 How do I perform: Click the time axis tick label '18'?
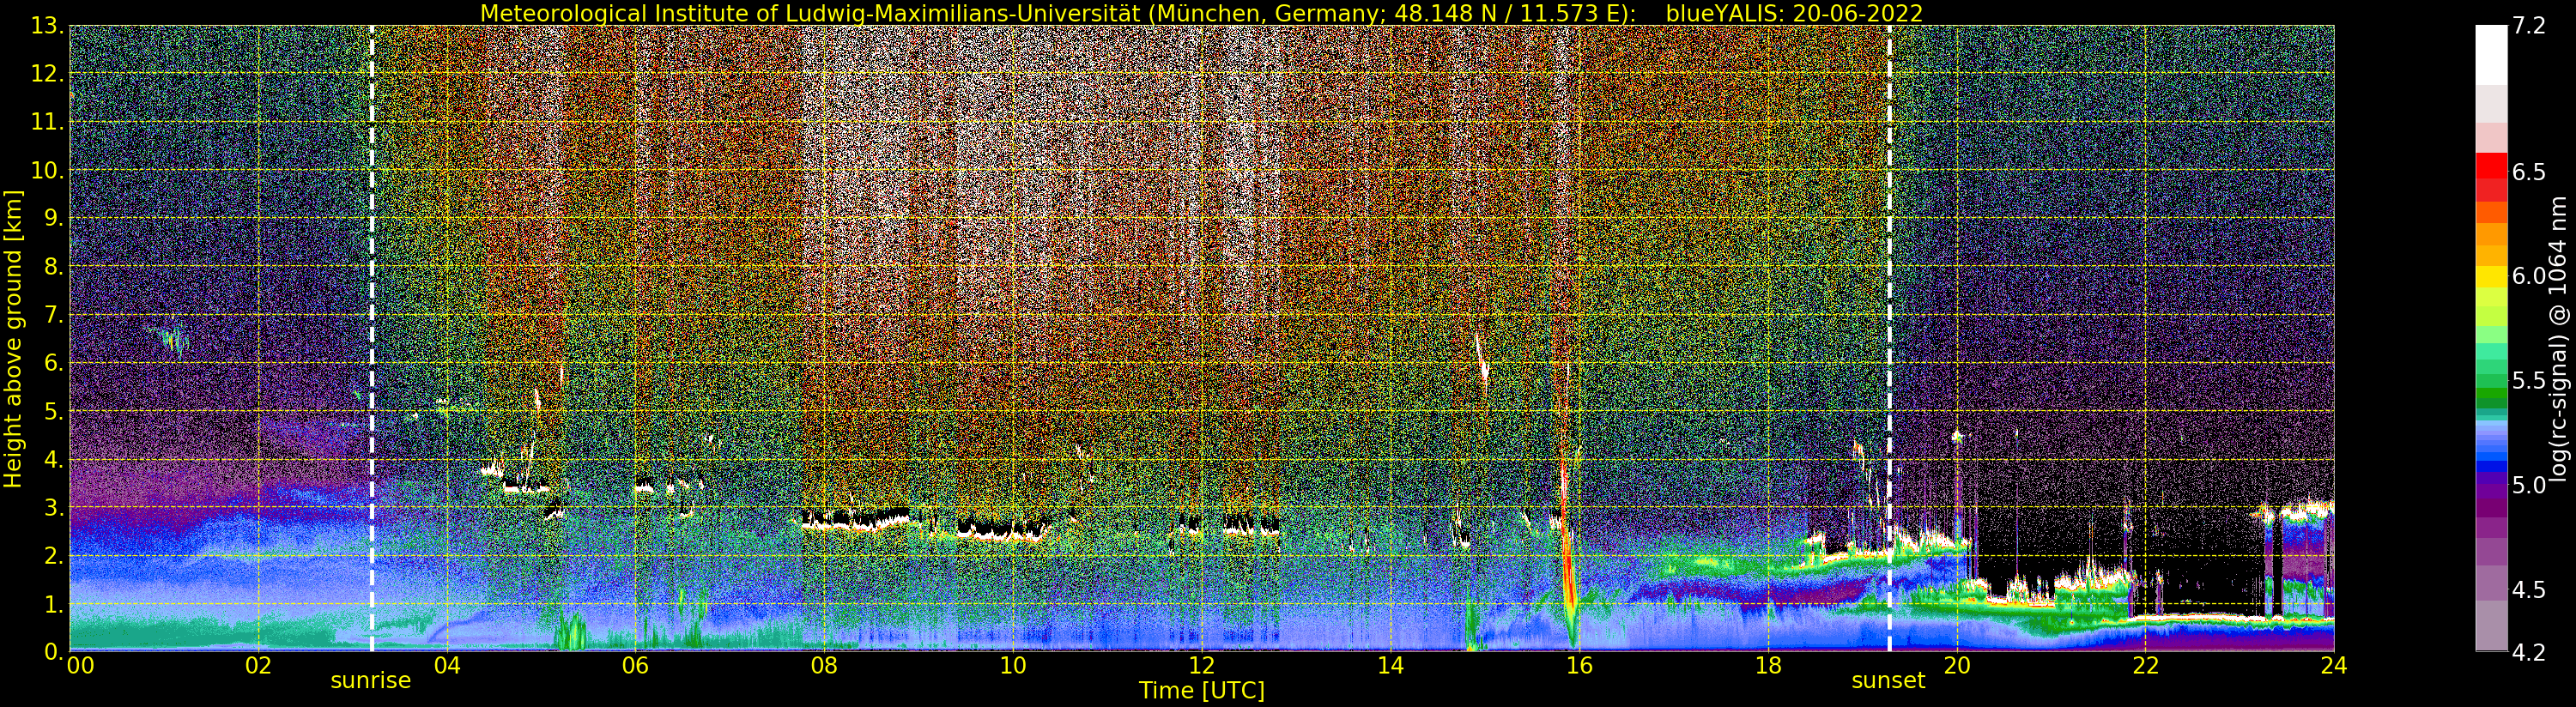click(x=1768, y=666)
